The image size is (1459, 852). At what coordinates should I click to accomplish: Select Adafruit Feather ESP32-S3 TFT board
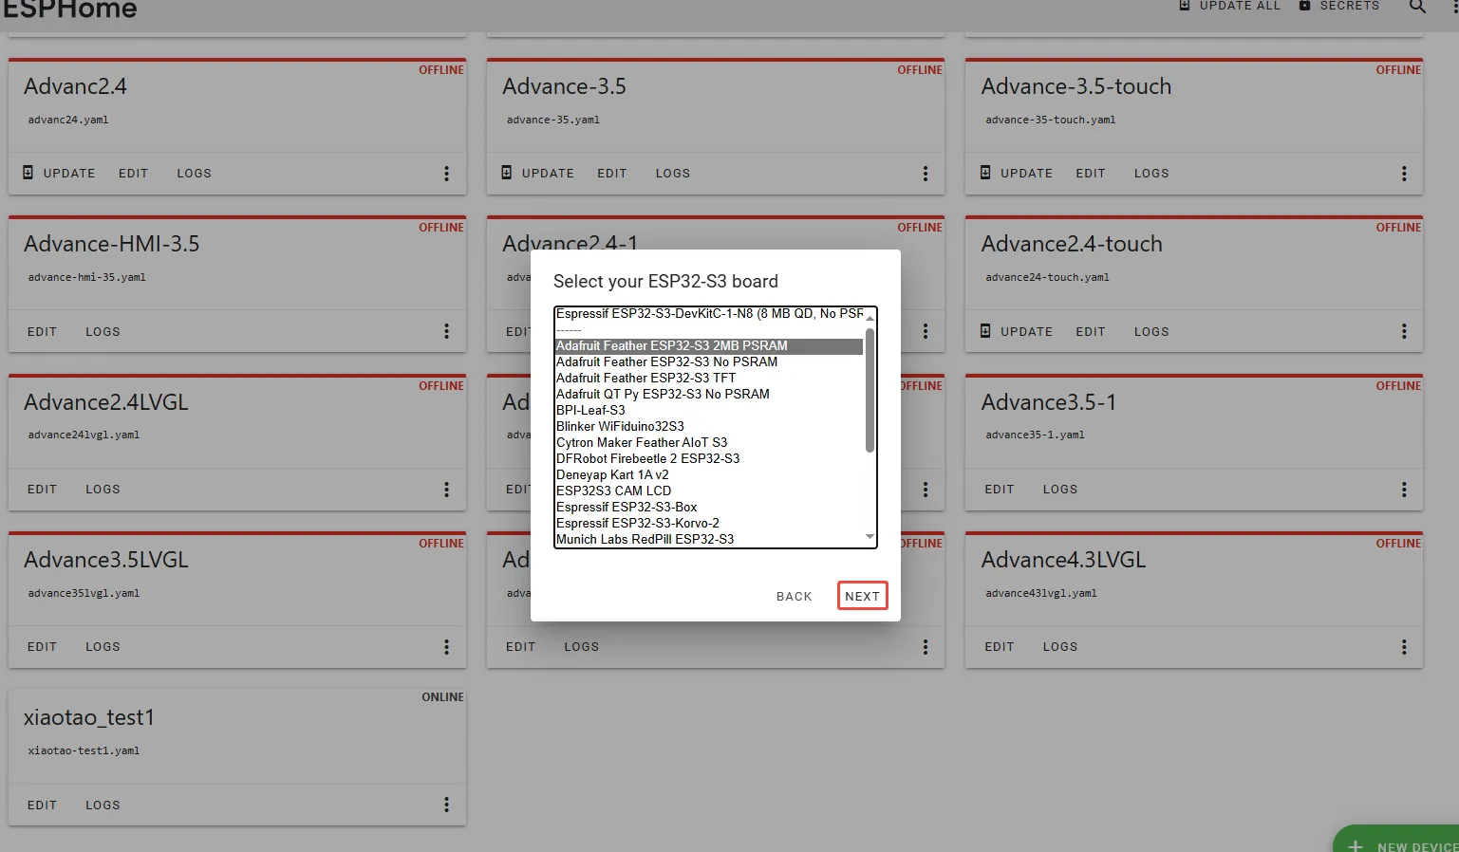coord(709,379)
